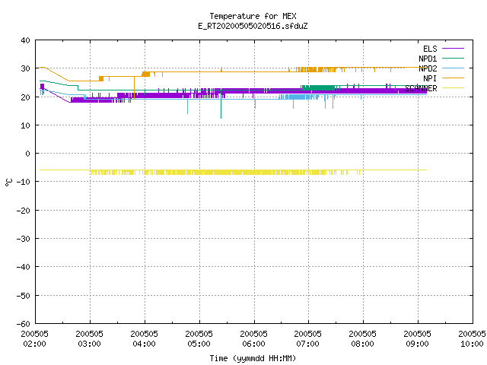Click the y-axis label -30
Screen dimensions: 487x365
click(x=24, y=239)
